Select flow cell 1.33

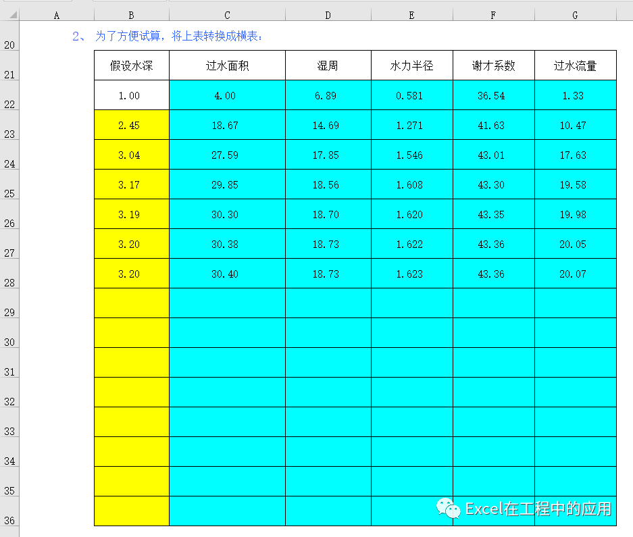point(576,95)
